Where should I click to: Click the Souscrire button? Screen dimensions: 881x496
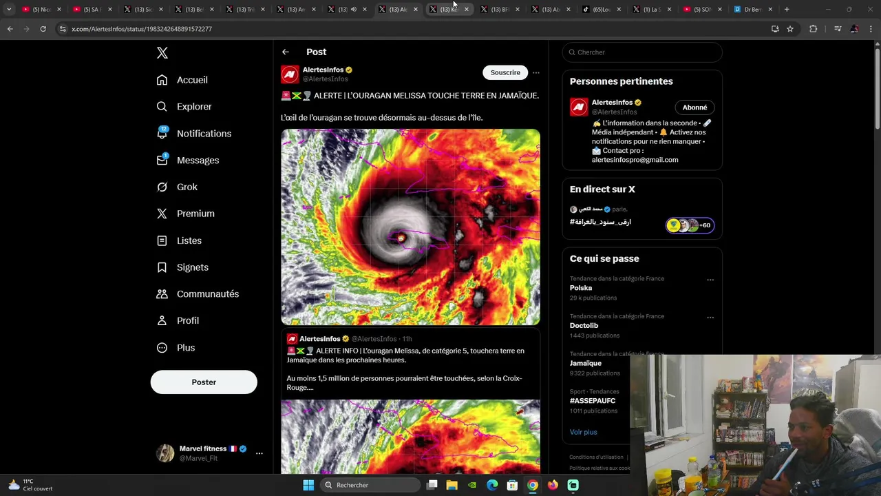click(505, 72)
